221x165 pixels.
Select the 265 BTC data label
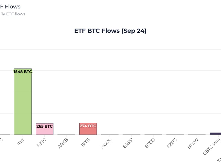click(x=44, y=127)
